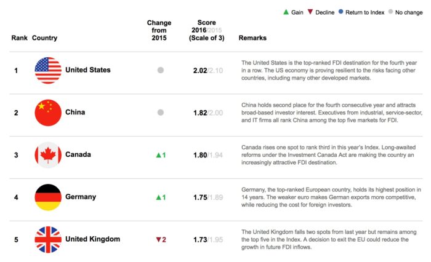Click the United States flag icon

48,70
